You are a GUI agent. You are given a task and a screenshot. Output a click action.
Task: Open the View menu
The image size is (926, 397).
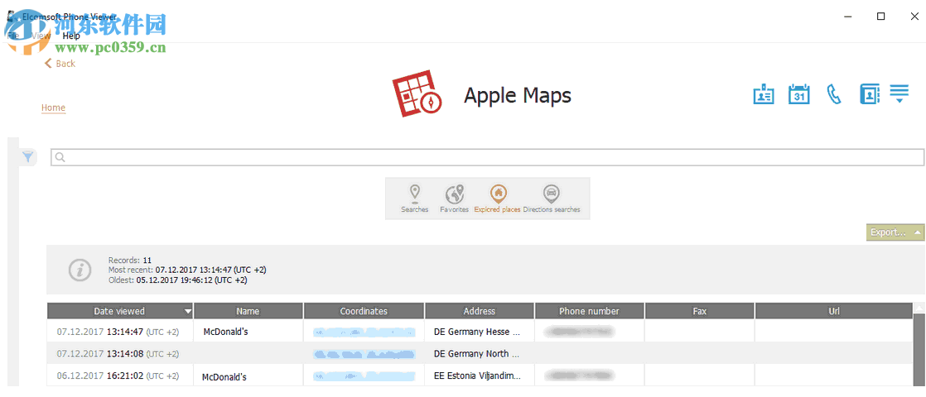point(41,36)
